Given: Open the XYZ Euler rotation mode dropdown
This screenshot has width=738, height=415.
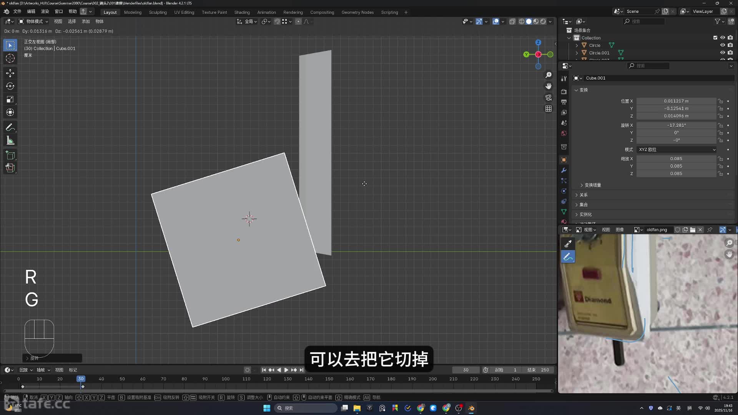Looking at the screenshot, I should pyautogui.click(x=676, y=149).
